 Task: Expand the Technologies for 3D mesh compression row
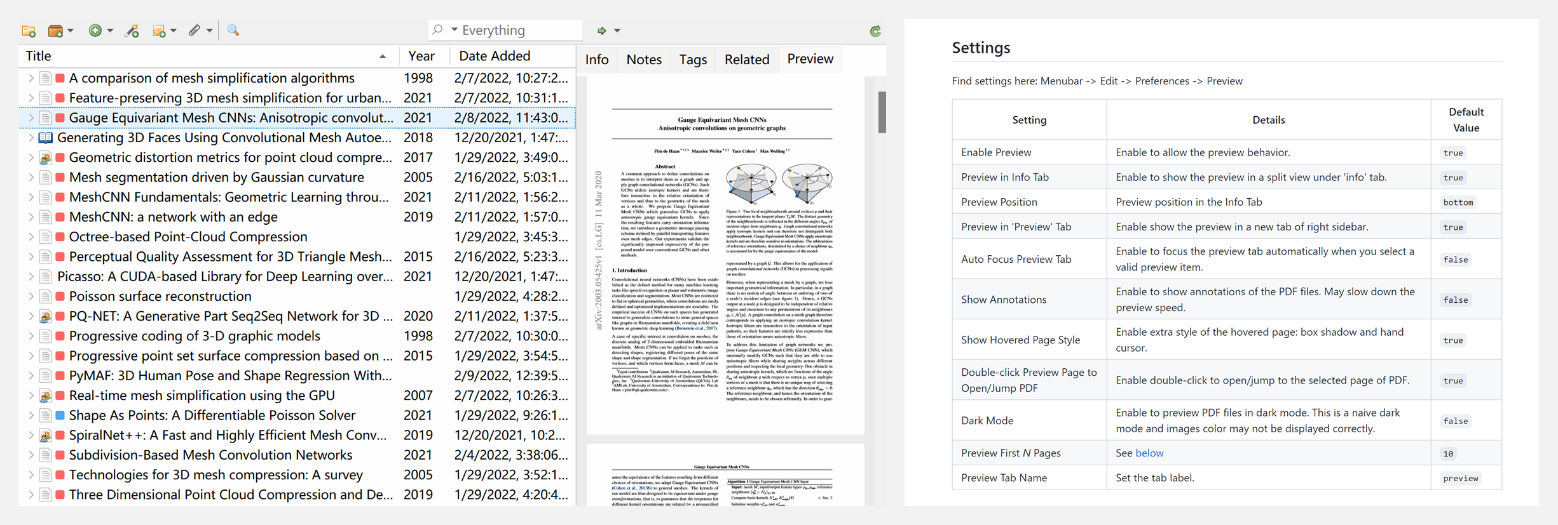(31, 475)
